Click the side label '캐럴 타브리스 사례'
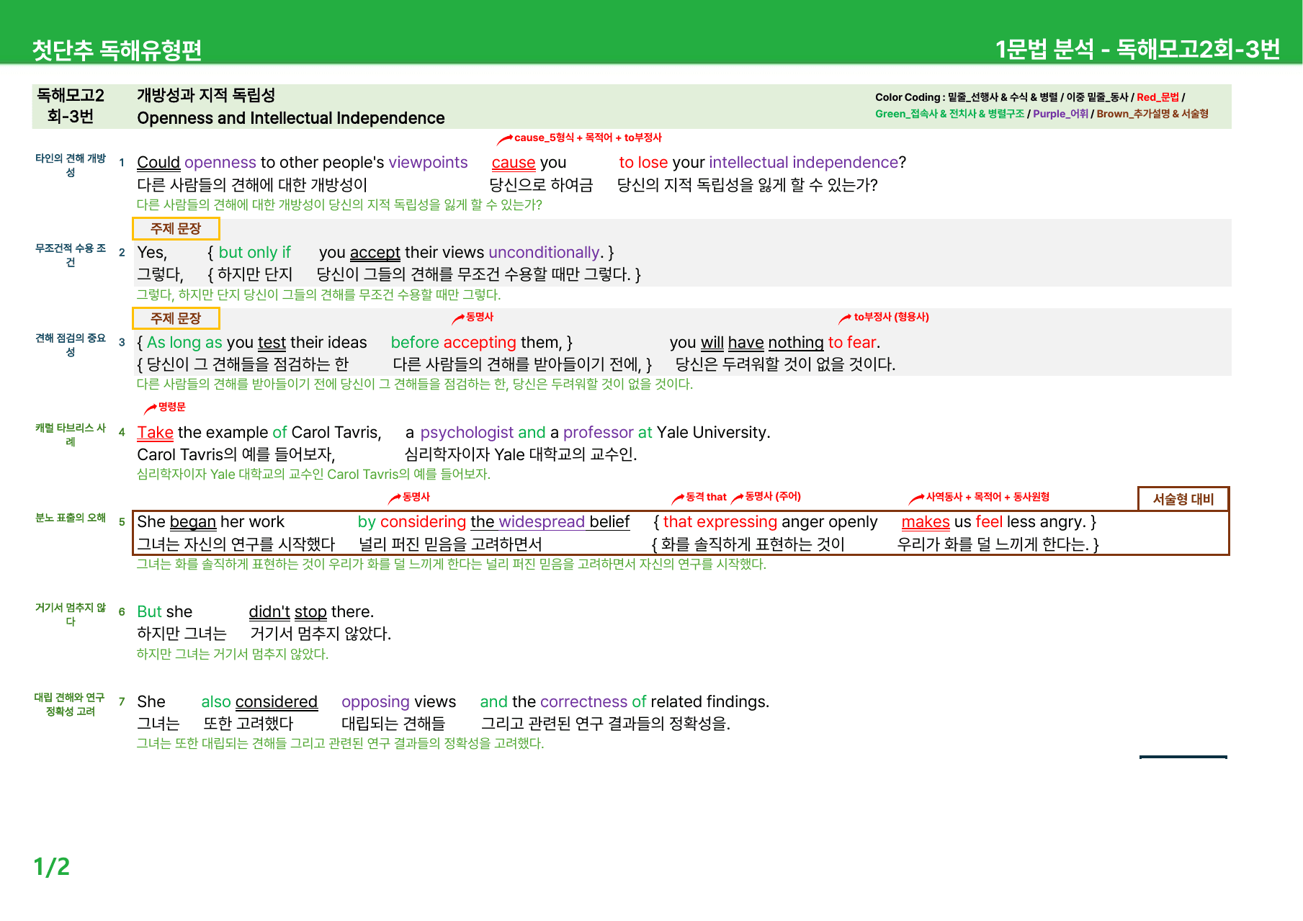 71,435
